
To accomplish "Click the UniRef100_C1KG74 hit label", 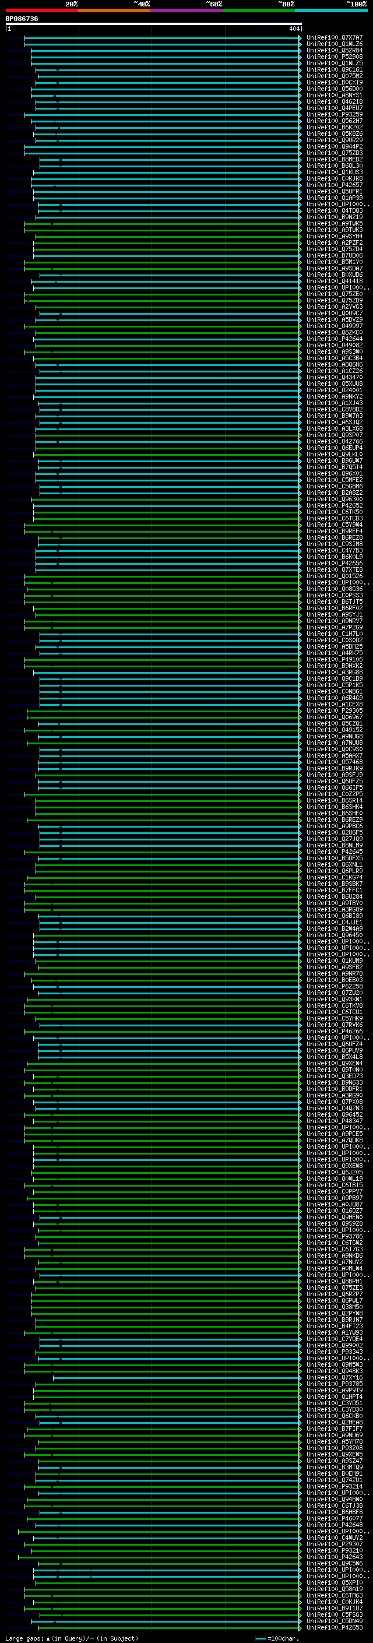I will pos(335,878).
